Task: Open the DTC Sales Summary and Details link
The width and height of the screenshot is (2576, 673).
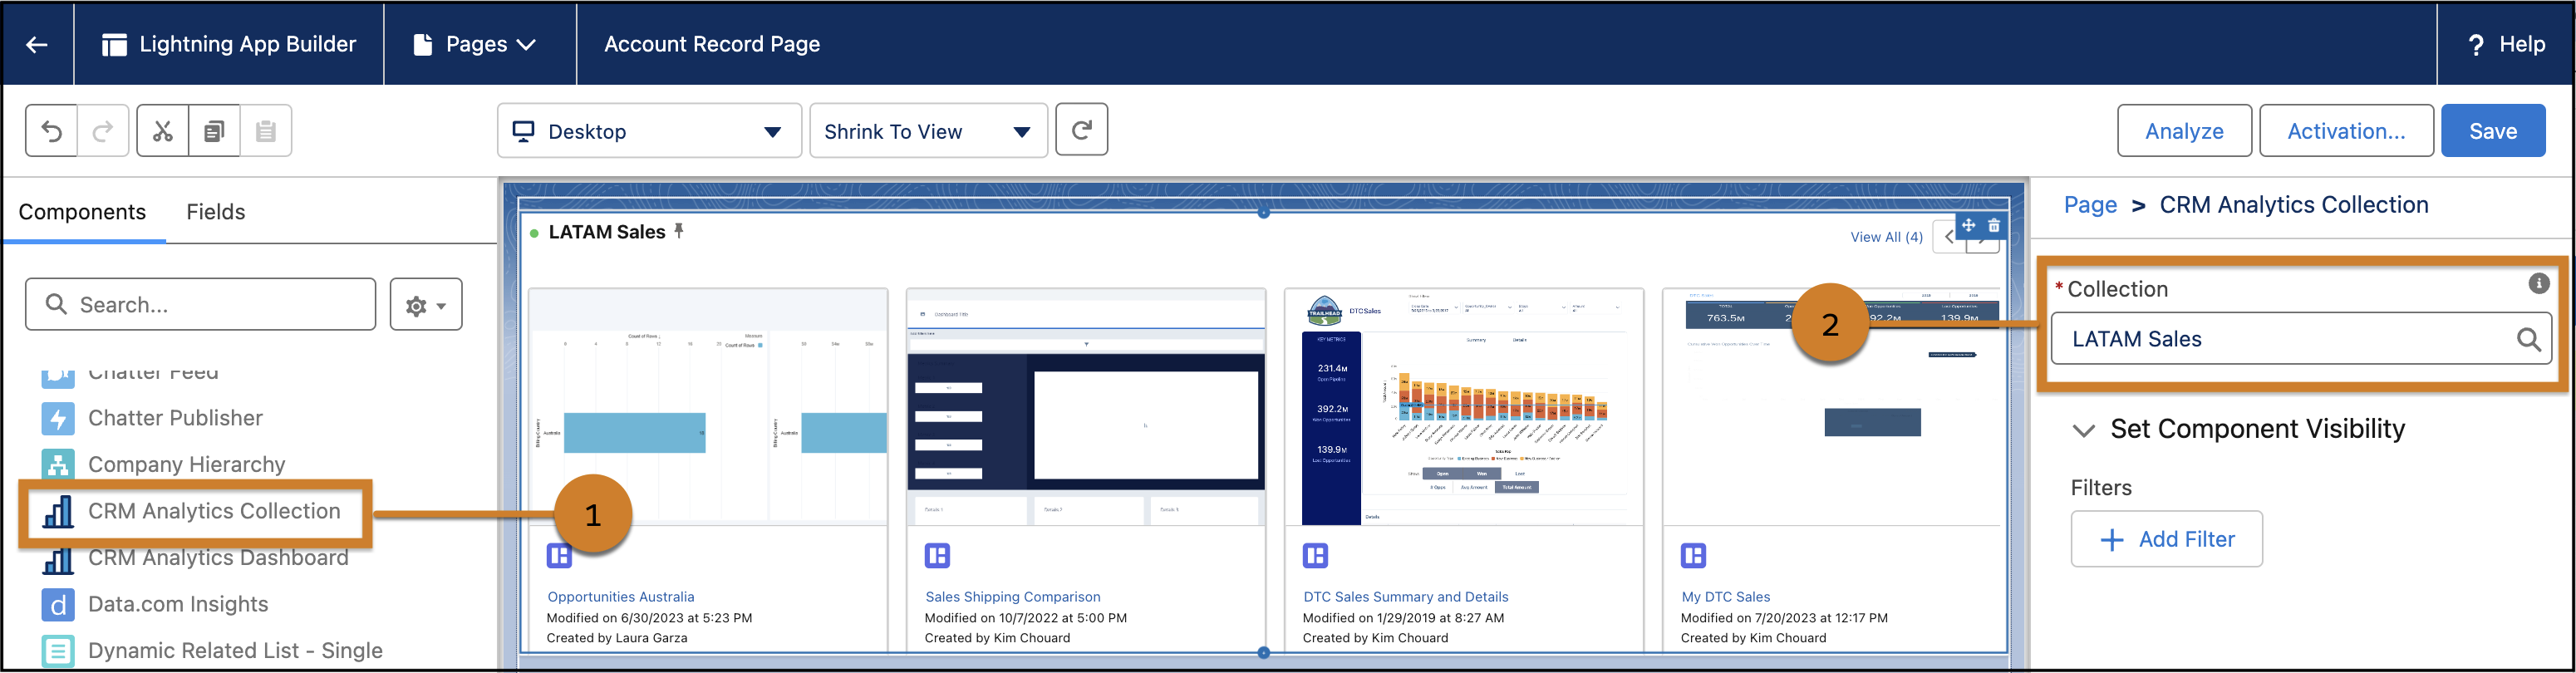Action: tap(1406, 597)
